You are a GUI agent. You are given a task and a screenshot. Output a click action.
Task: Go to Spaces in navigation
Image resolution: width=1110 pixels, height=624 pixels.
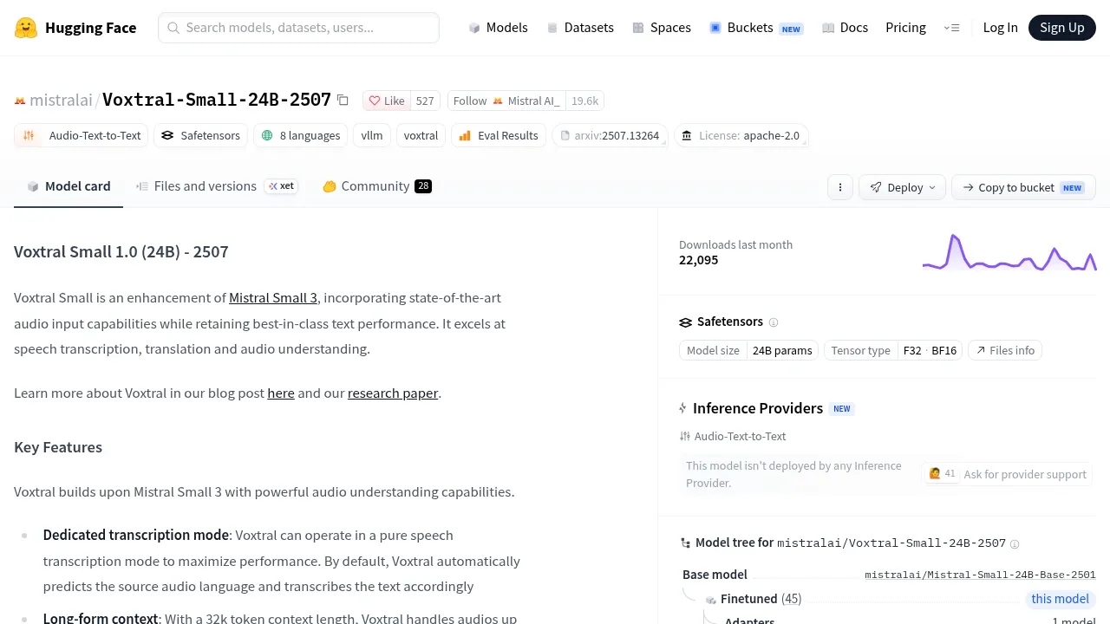(x=662, y=28)
